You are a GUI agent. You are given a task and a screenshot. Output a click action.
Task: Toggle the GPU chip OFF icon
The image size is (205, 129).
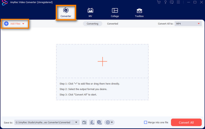click(99, 123)
